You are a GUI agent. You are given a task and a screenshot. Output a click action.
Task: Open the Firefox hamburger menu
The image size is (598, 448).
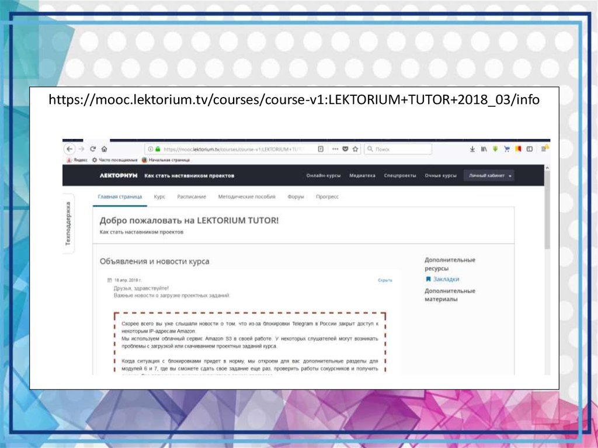[x=544, y=148]
